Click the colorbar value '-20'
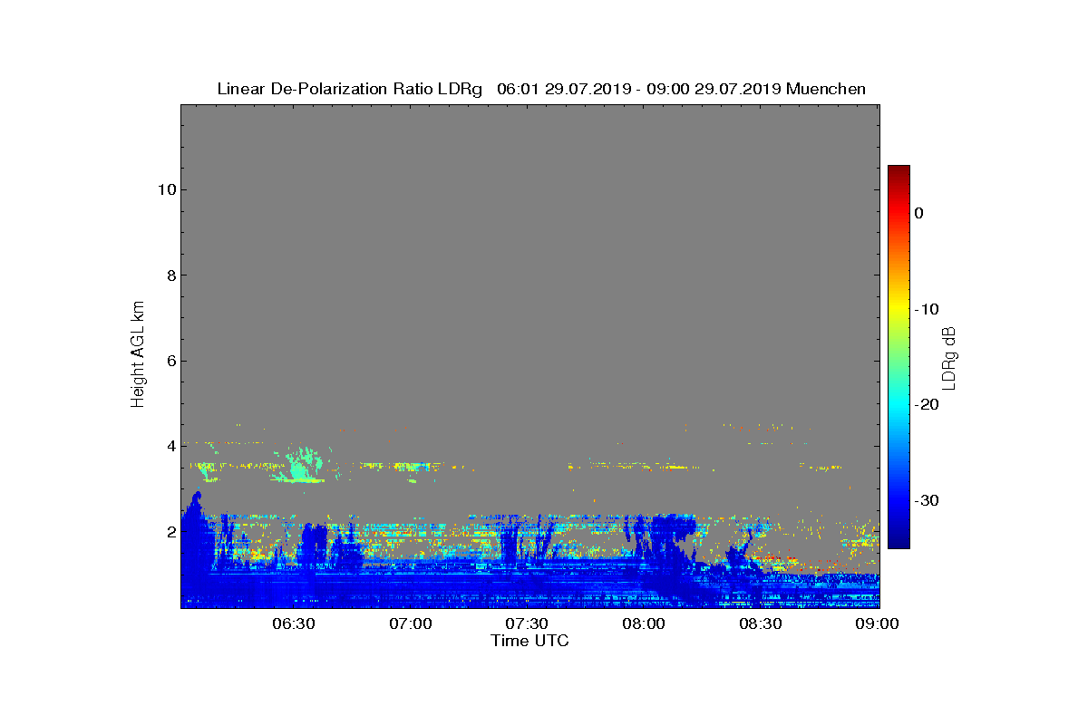 click(x=927, y=405)
